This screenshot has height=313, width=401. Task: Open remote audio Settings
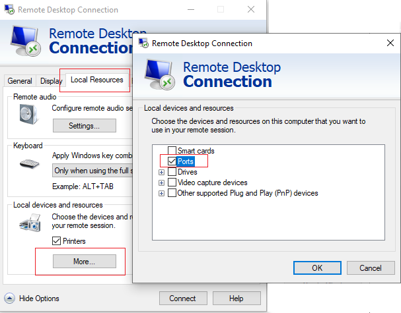[x=84, y=125]
